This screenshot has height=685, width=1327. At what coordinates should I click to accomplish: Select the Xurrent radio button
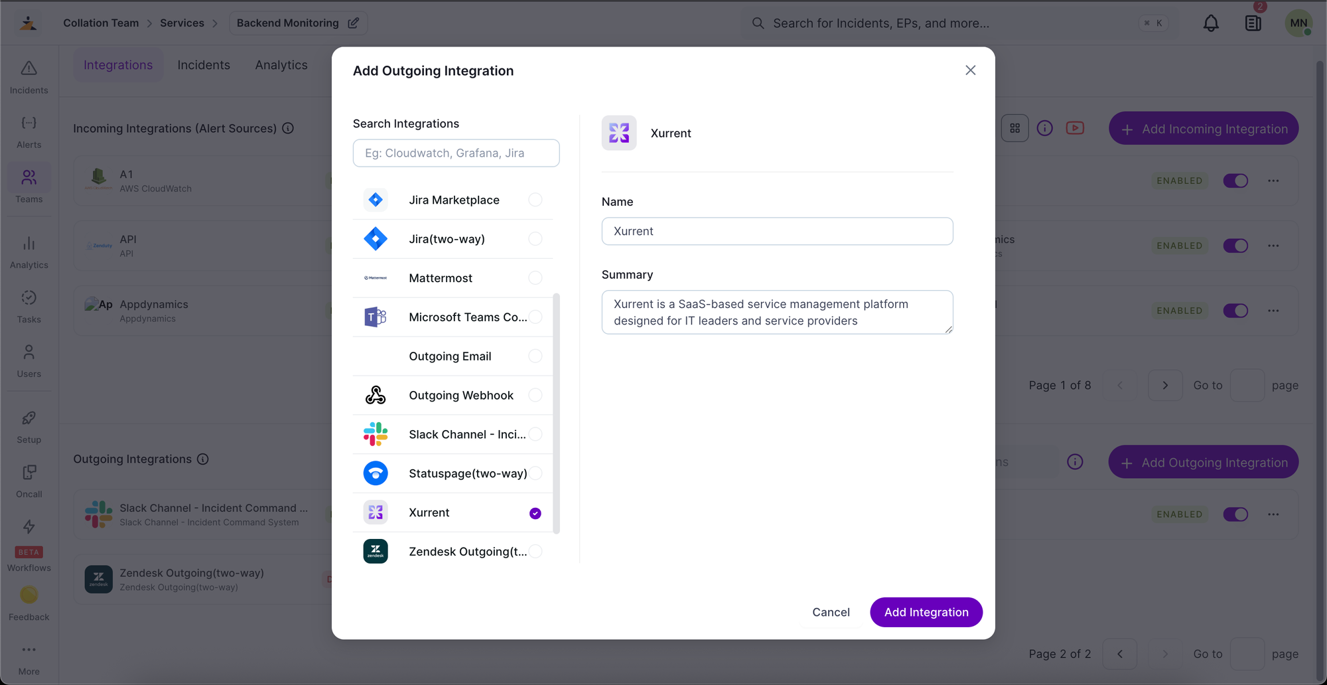tap(535, 513)
